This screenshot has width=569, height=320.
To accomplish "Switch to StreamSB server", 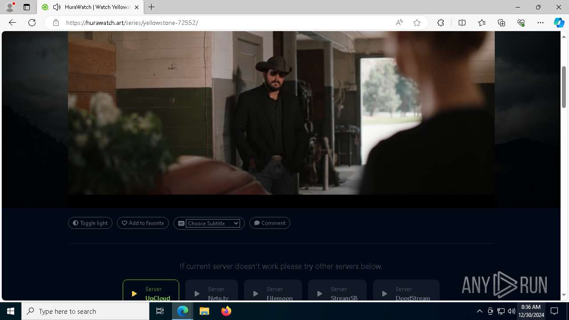I will point(337,290).
